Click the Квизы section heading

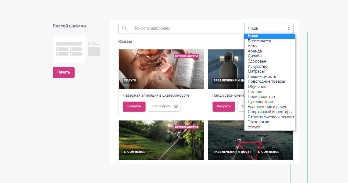tap(125, 41)
